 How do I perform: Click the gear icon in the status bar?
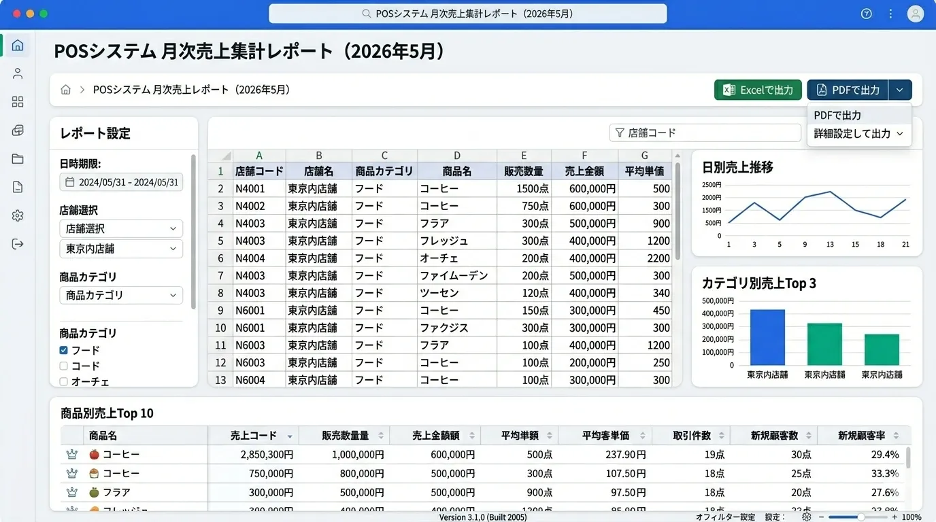coord(806,517)
